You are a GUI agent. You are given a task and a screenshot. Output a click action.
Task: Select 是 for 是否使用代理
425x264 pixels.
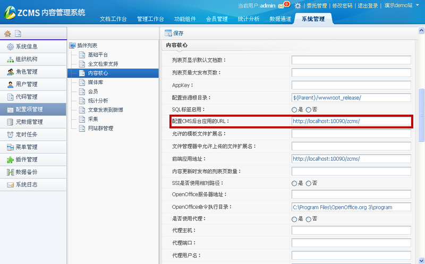(294, 219)
